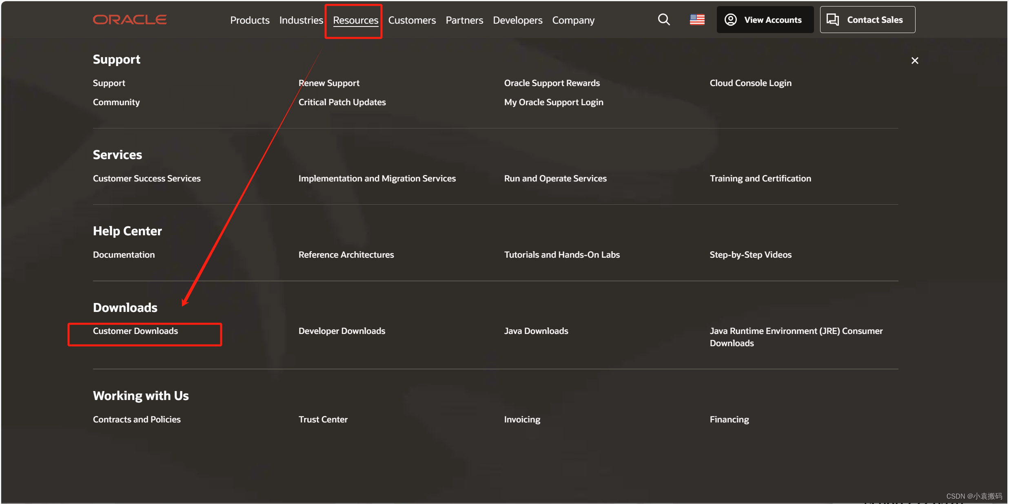Click Contact Sales button
Screen dimensions: 1009x504
pos(868,19)
